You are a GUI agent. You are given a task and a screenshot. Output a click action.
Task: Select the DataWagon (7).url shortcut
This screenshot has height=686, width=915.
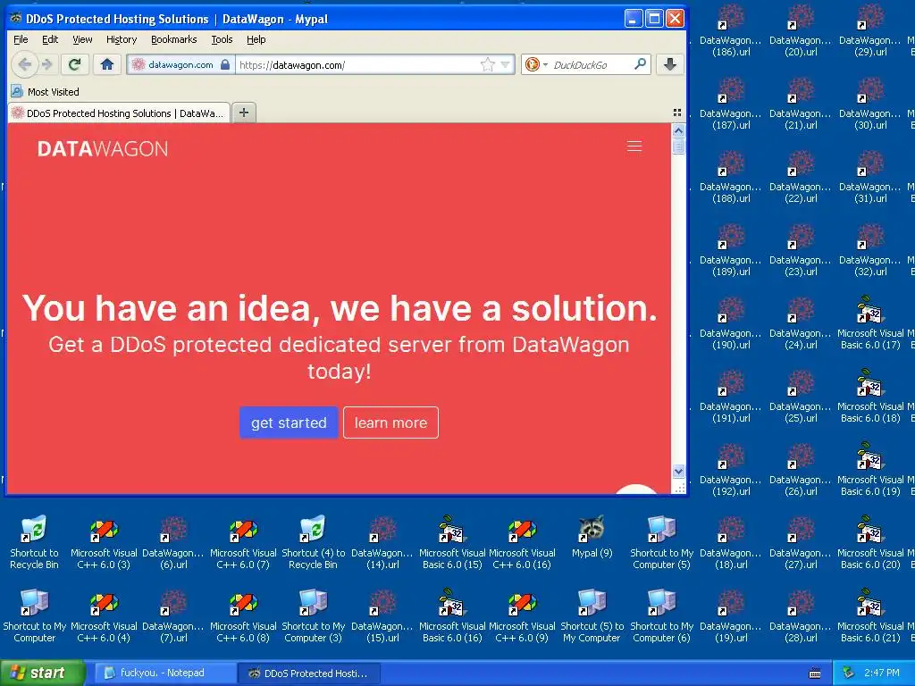tap(173, 615)
